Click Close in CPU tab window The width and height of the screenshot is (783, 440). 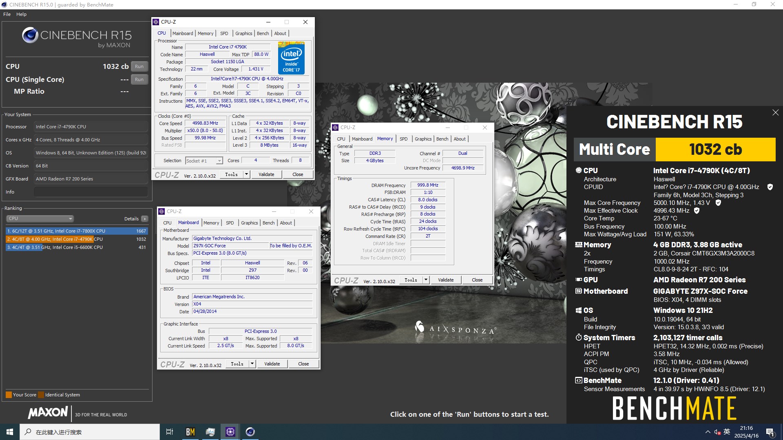pos(298,174)
